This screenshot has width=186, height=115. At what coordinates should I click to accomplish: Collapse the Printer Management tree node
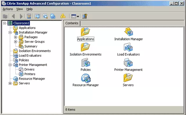coord(10,65)
